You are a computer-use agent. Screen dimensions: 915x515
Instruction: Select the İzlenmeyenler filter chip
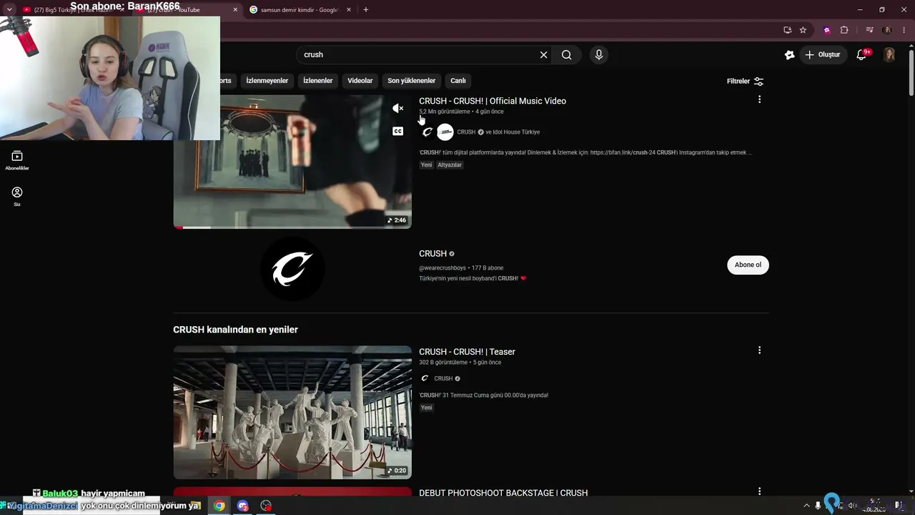267,81
